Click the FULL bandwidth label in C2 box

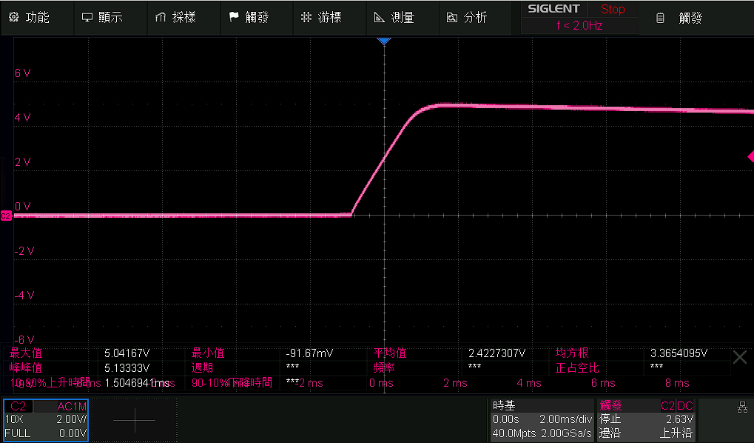18,433
